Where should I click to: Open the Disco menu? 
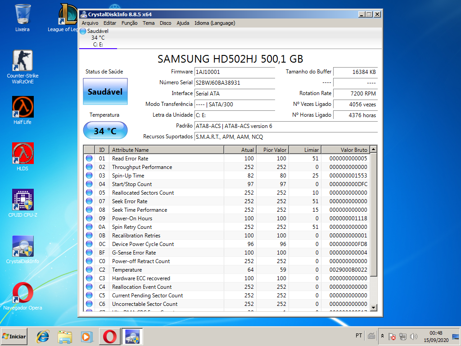pyautogui.click(x=166, y=23)
